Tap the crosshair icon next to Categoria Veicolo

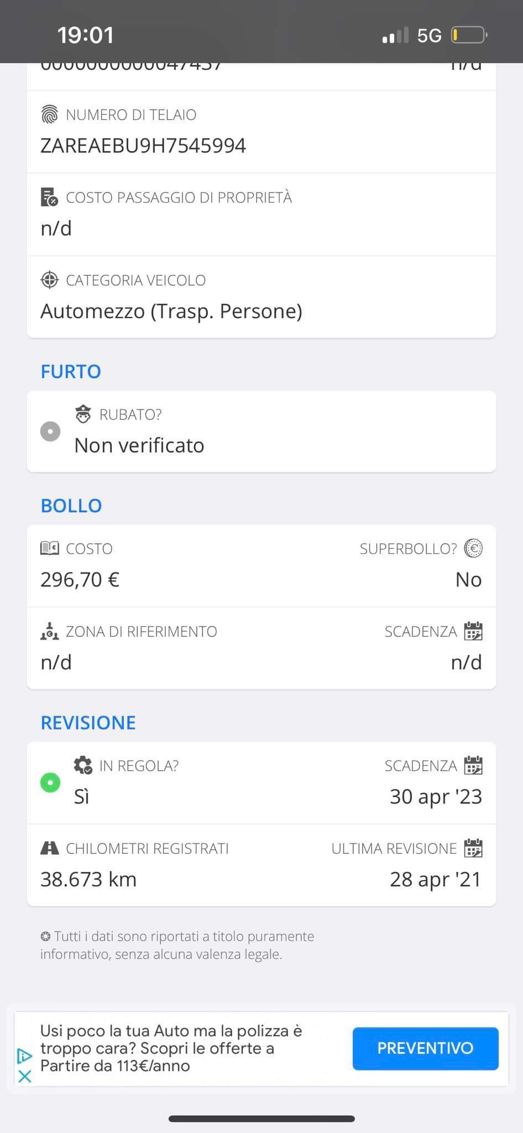click(50, 280)
